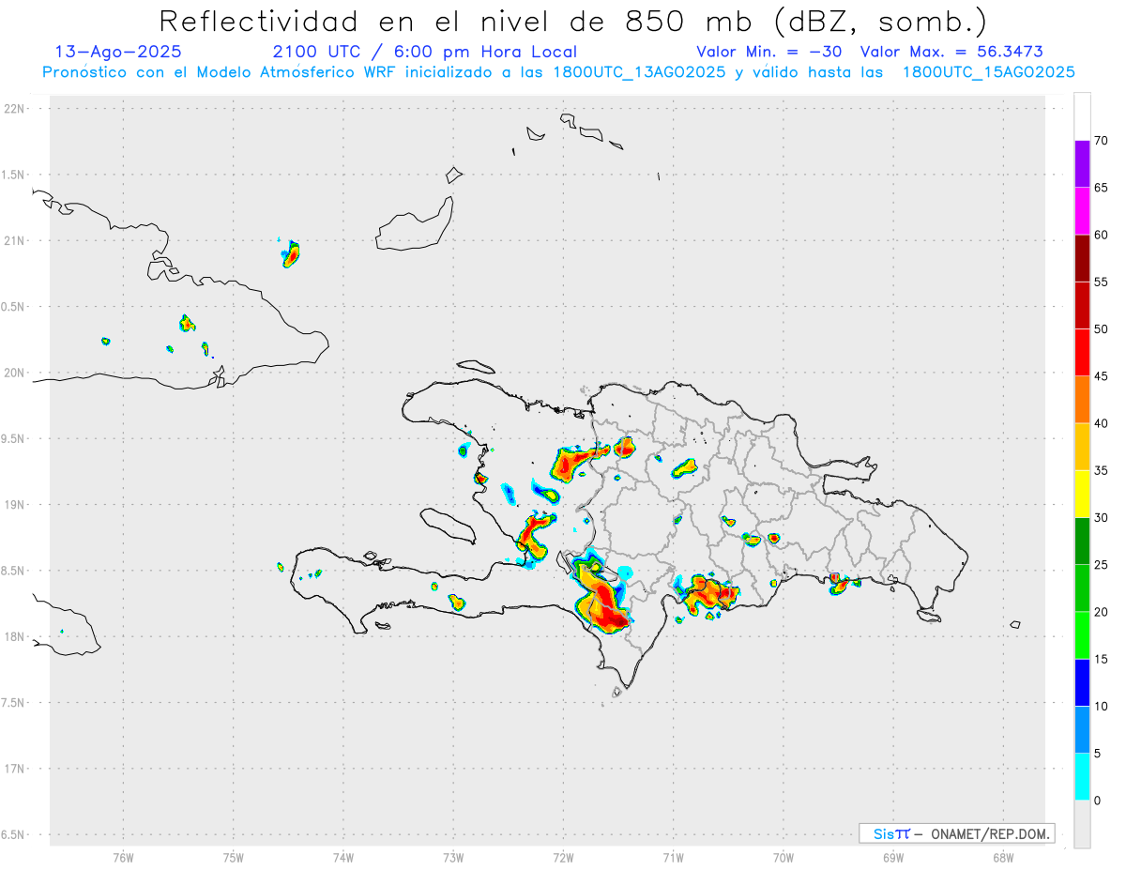The height and width of the screenshot is (870, 1126).
Task: Pick the yellow 30-35 dBZ legend band
Action: point(1082,494)
